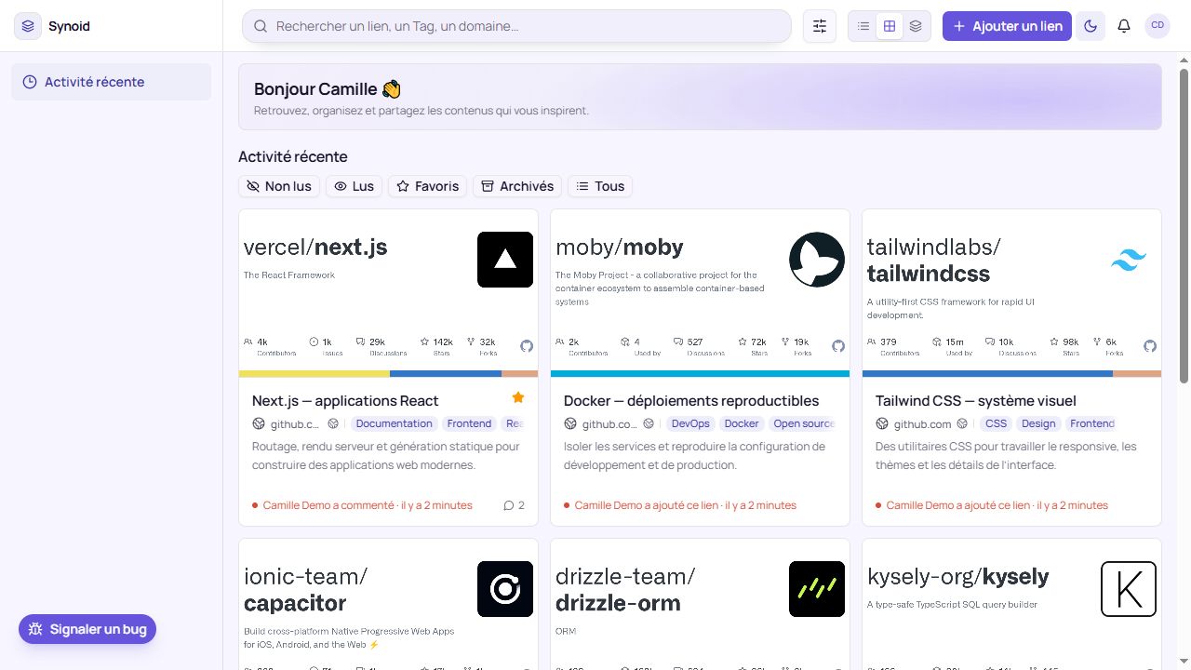The image size is (1191, 670).
Task: Open the drizzle-team/drizzle-orm card heading
Action: [625, 589]
